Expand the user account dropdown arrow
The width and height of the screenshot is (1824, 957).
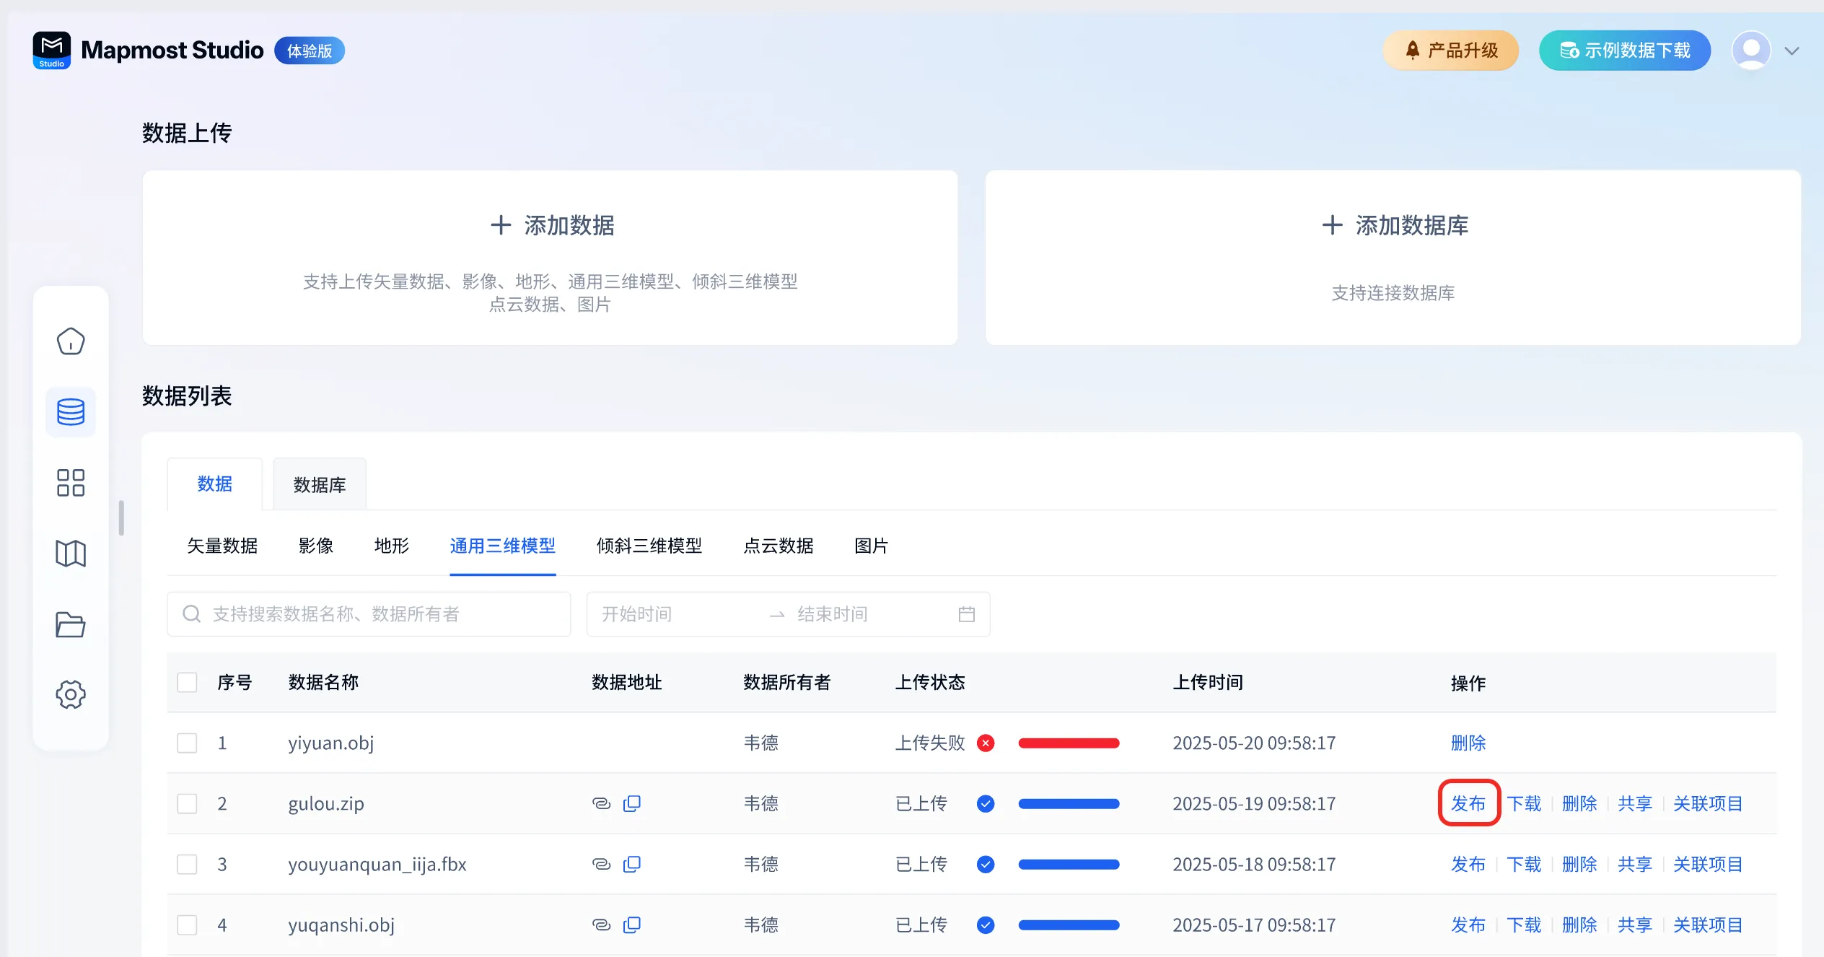pyautogui.click(x=1792, y=51)
